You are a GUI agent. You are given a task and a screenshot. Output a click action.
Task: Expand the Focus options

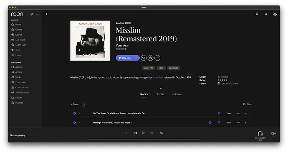[x=74, y=104]
